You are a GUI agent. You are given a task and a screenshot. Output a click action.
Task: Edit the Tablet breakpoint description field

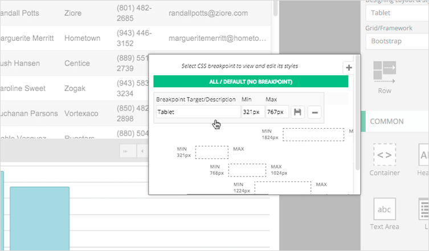click(198, 112)
